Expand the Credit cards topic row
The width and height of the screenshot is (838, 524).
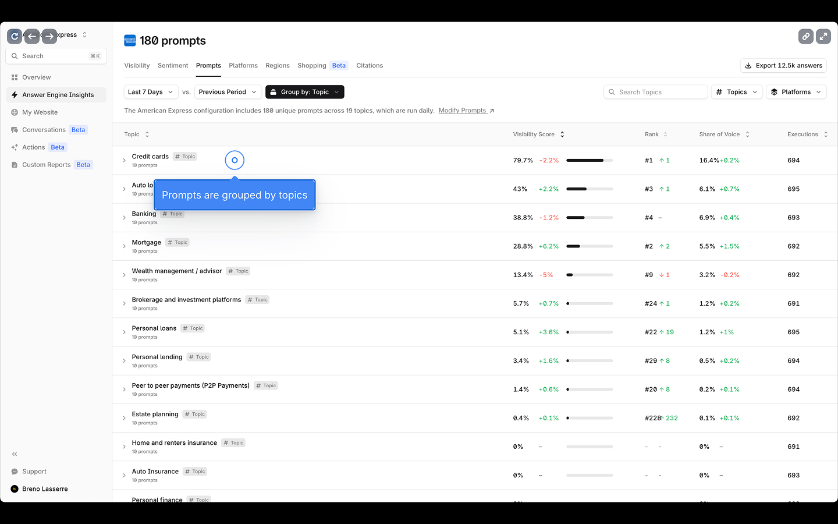(124, 161)
